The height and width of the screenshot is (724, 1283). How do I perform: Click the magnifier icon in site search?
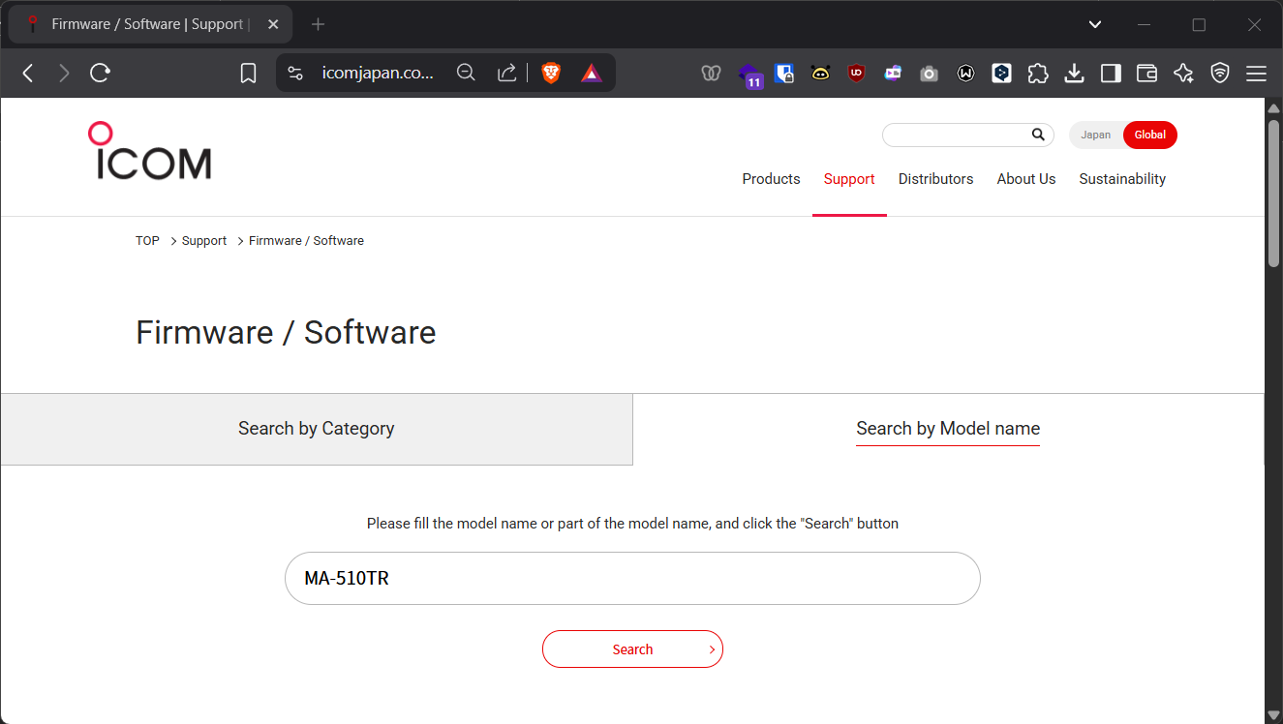[x=1038, y=135]
